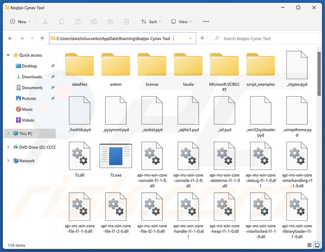Select api-ms-win-core-file-l2-1-0.dll file

152,213
